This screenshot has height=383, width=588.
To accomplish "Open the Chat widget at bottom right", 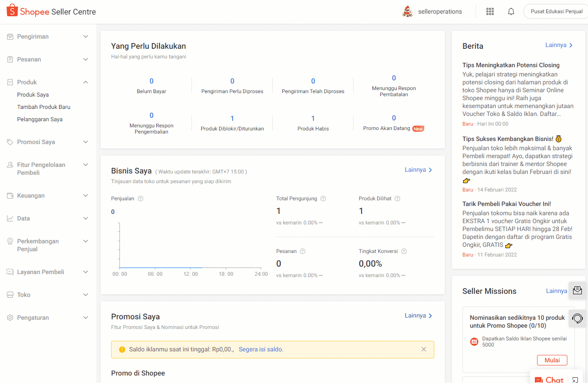I will 549,379.
